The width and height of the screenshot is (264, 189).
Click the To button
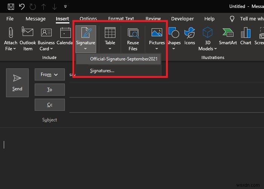pyautogui.click(x=50, y=90)
